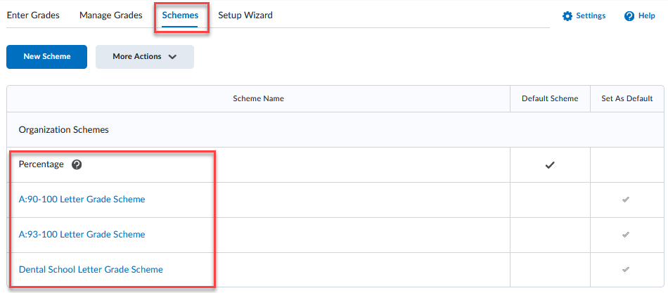The width and height of the screenshot is (668, 293).
Task: Click the Percentage scheme help icon
Action: pos(77,164)
